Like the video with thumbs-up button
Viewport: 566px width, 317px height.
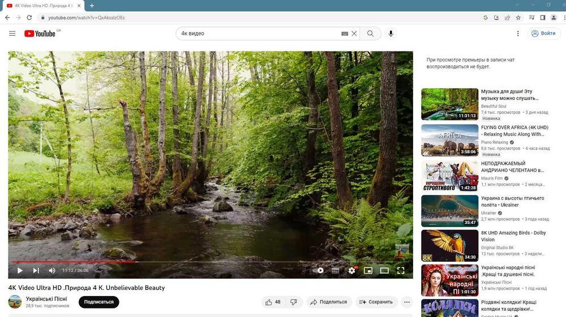pos(273,302)
